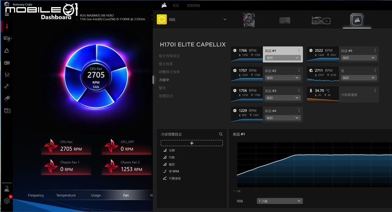Screen dimensions: 392x212
Task: Switch to the Usage tab in Armoury Crate
Action: point(96,195)
